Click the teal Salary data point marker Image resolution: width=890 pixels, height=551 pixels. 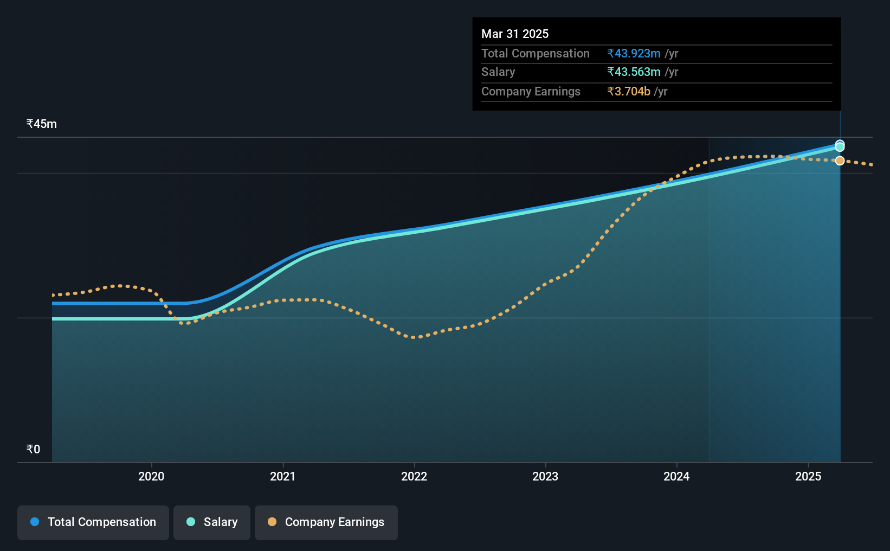tap(840, 148)
